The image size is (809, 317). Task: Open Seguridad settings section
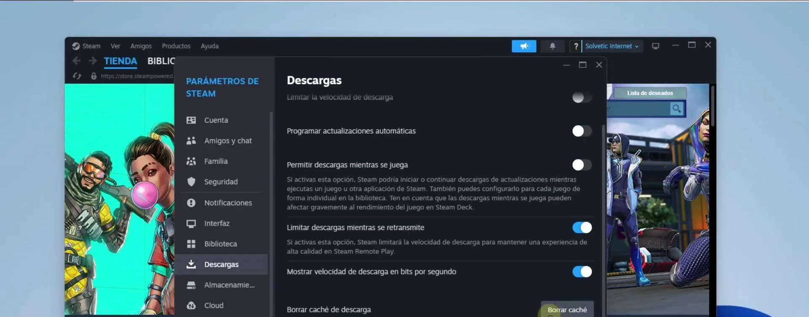(221, 182)
